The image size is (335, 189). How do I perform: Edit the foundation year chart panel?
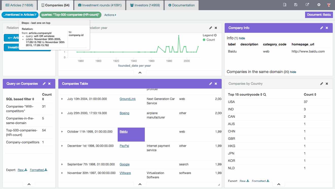(x=211, y=28)
